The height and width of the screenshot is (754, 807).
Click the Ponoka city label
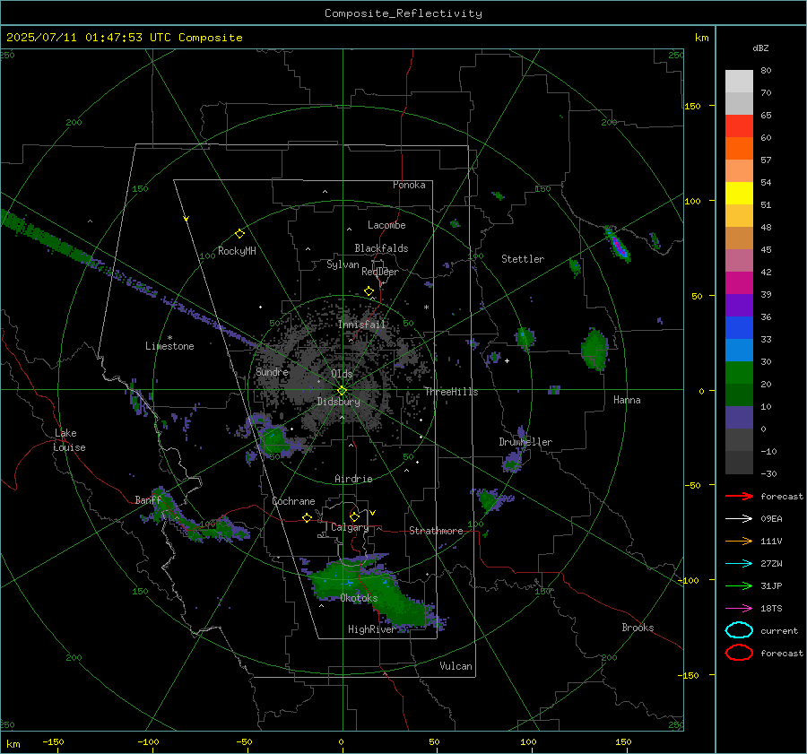(x=409, y=185)
